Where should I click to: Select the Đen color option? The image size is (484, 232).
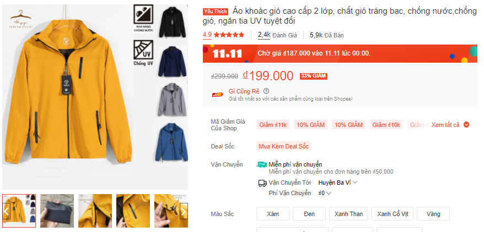tap(309, 214)
